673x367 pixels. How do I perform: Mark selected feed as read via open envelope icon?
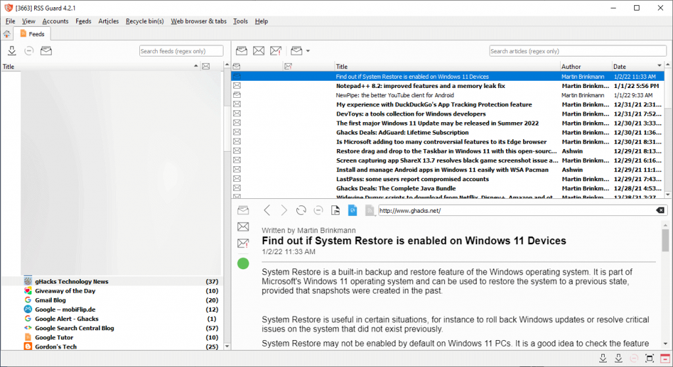pyautogui.click(x=46, y=51)
